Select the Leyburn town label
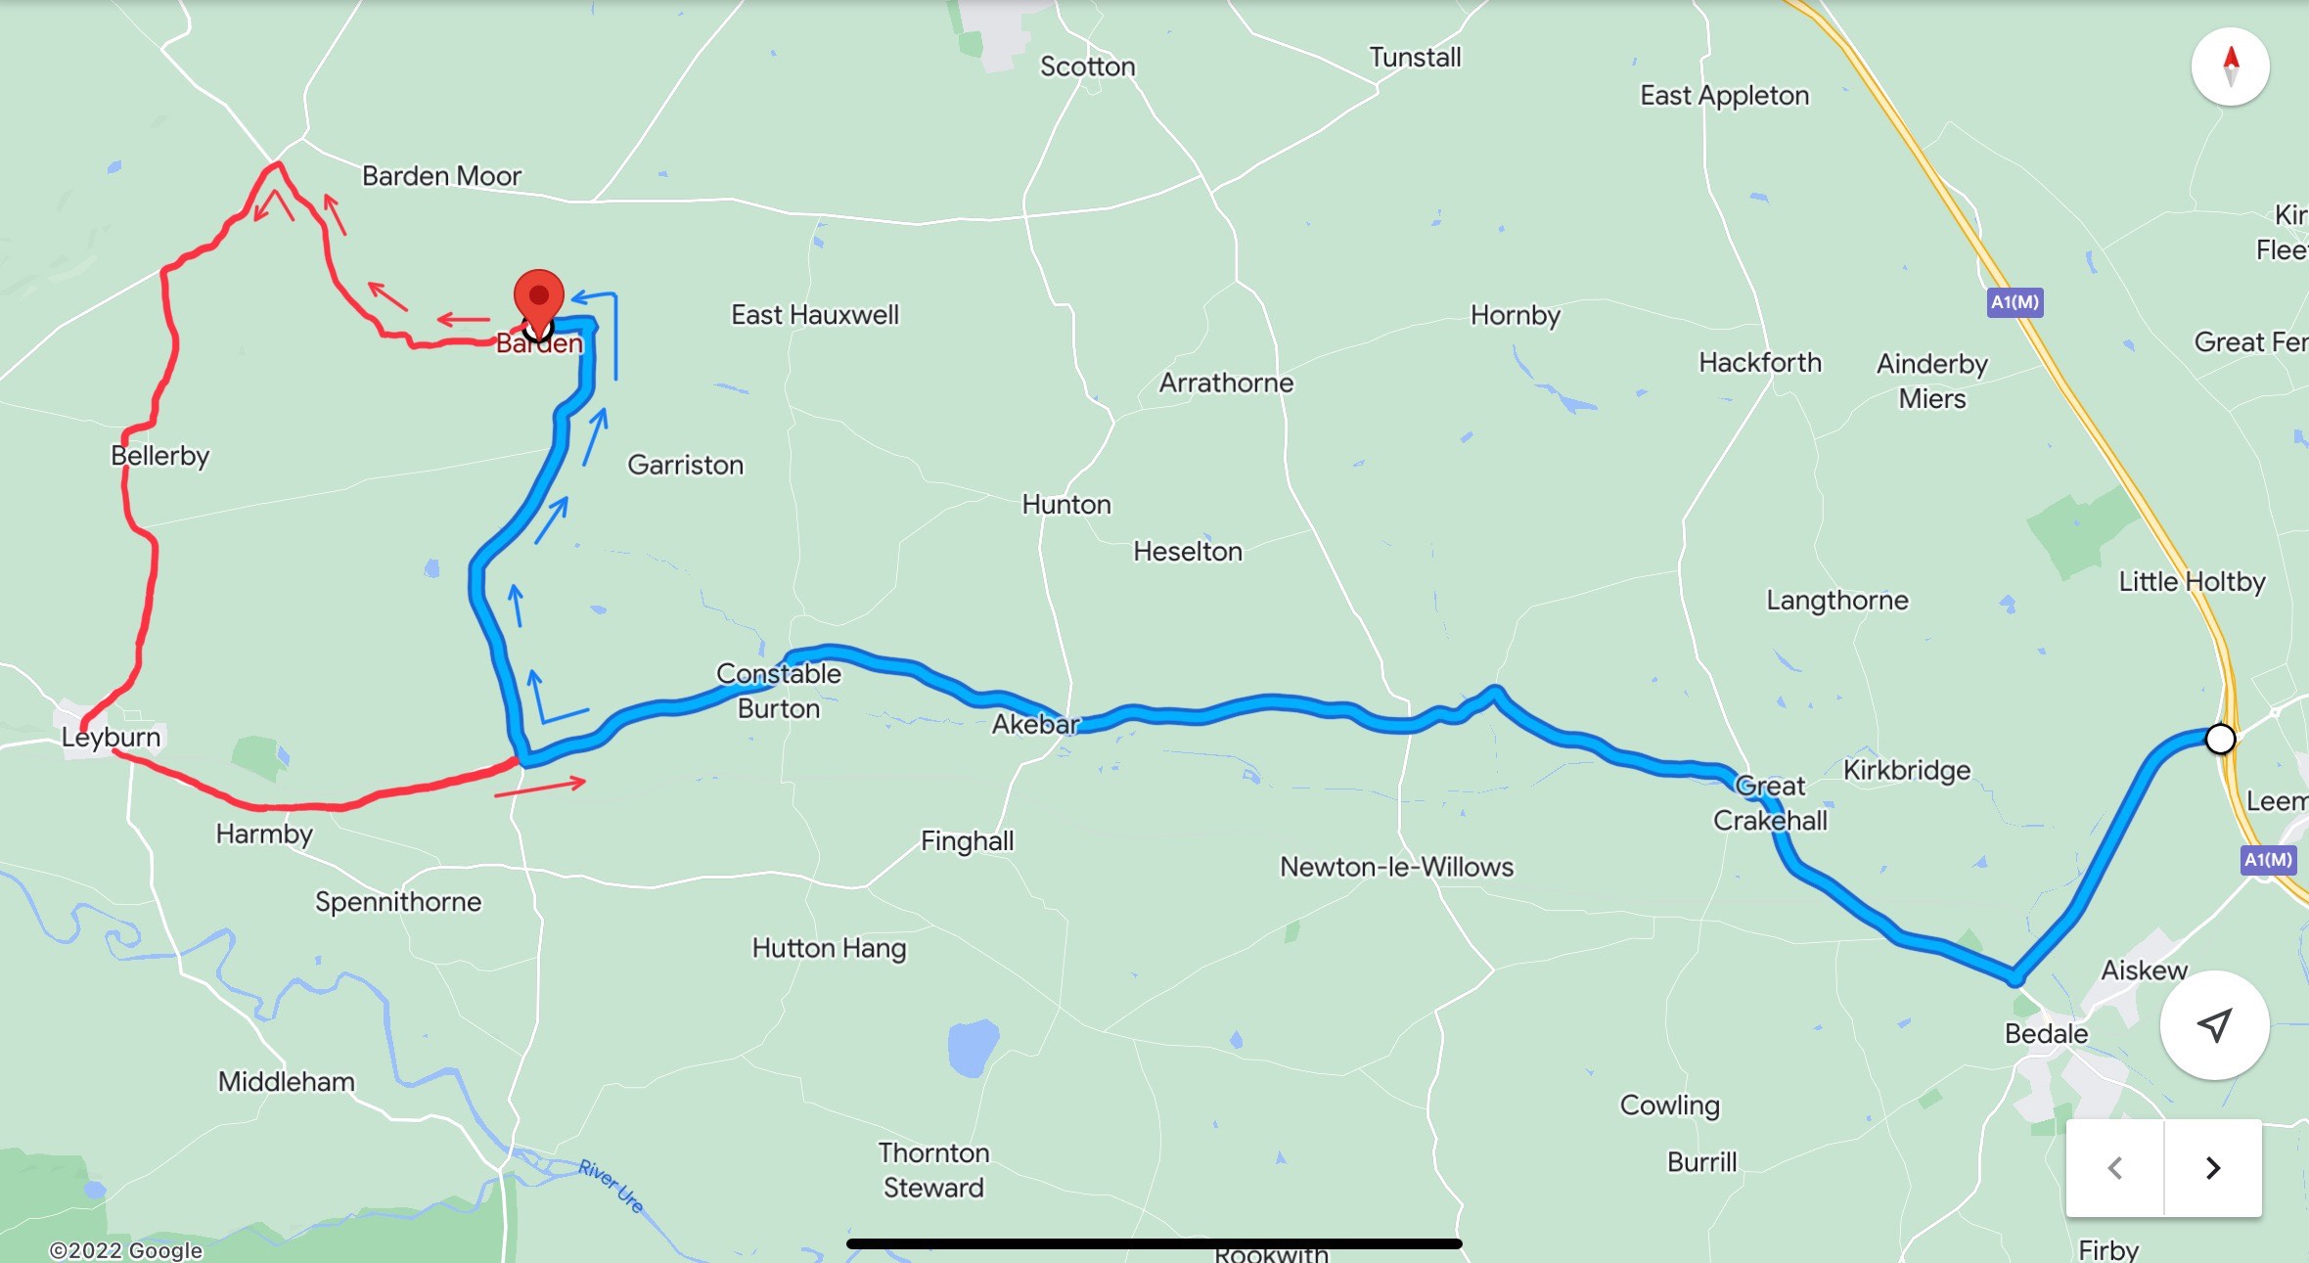Viewport: 2309px width, 1263px height. coord(111,737)
